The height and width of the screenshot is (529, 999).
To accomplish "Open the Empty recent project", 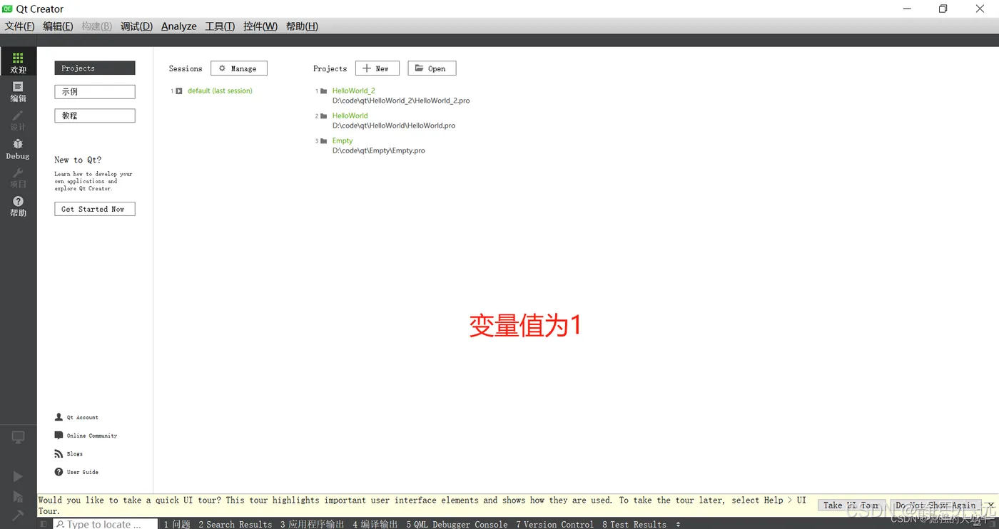I will [x=343, y=140].
